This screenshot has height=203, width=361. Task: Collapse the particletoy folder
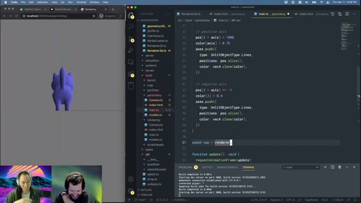pyautogui.click(x=154, y=95)
